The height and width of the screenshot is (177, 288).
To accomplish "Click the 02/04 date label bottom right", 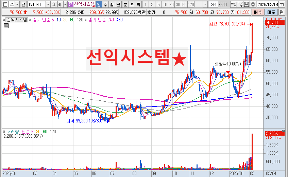I will point(271,173).
